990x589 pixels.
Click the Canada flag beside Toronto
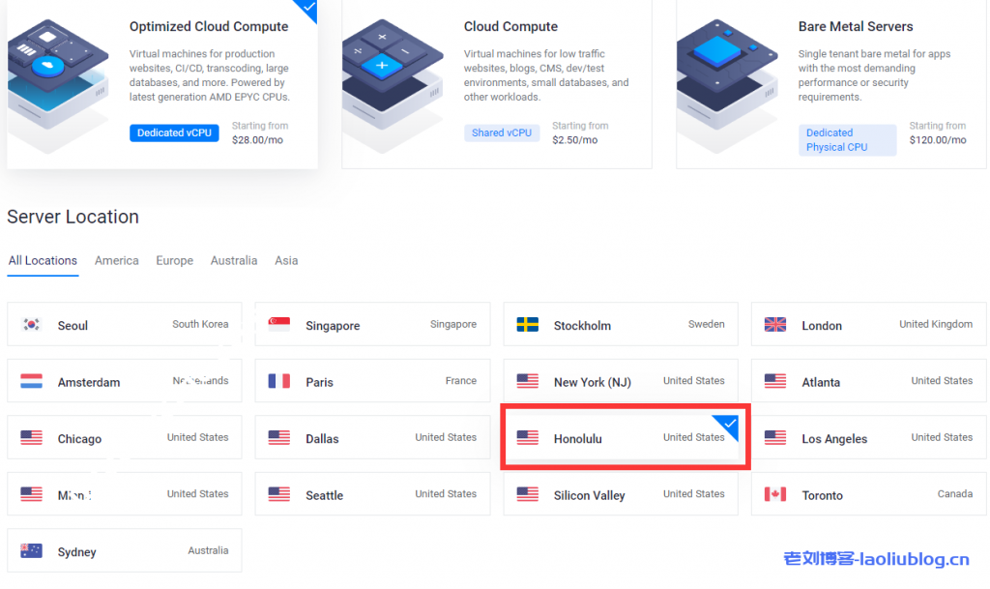[775, 494]
